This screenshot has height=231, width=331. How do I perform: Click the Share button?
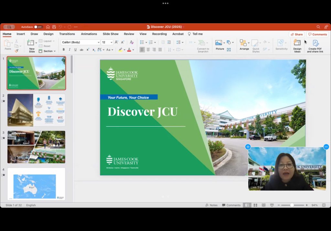point(297,34)
